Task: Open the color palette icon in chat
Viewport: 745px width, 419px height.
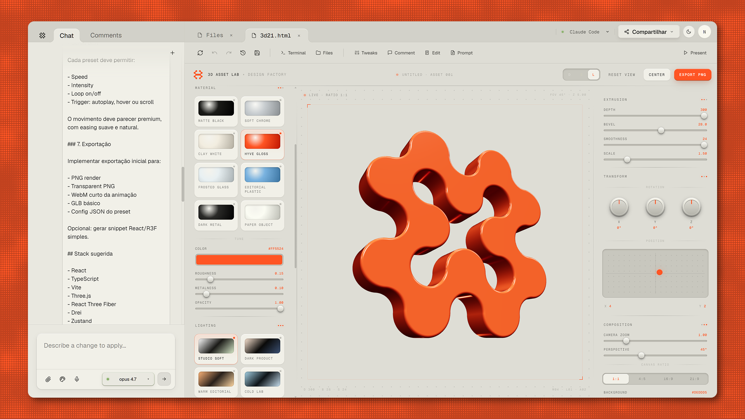Action: [62, 379]
